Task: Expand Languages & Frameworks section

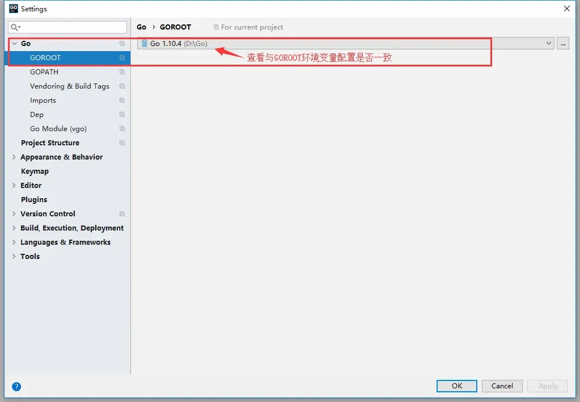Action: [14, 242]
